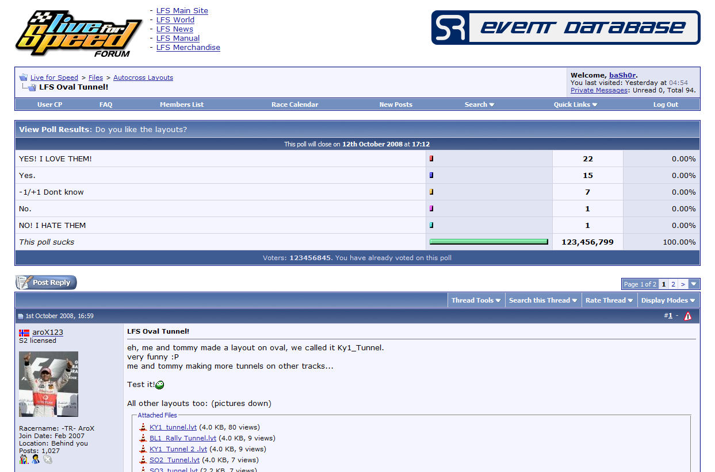Click the cyan bar for NO! I HATE THEM
This screenshot has width=715, height=472.
(431, 225)
